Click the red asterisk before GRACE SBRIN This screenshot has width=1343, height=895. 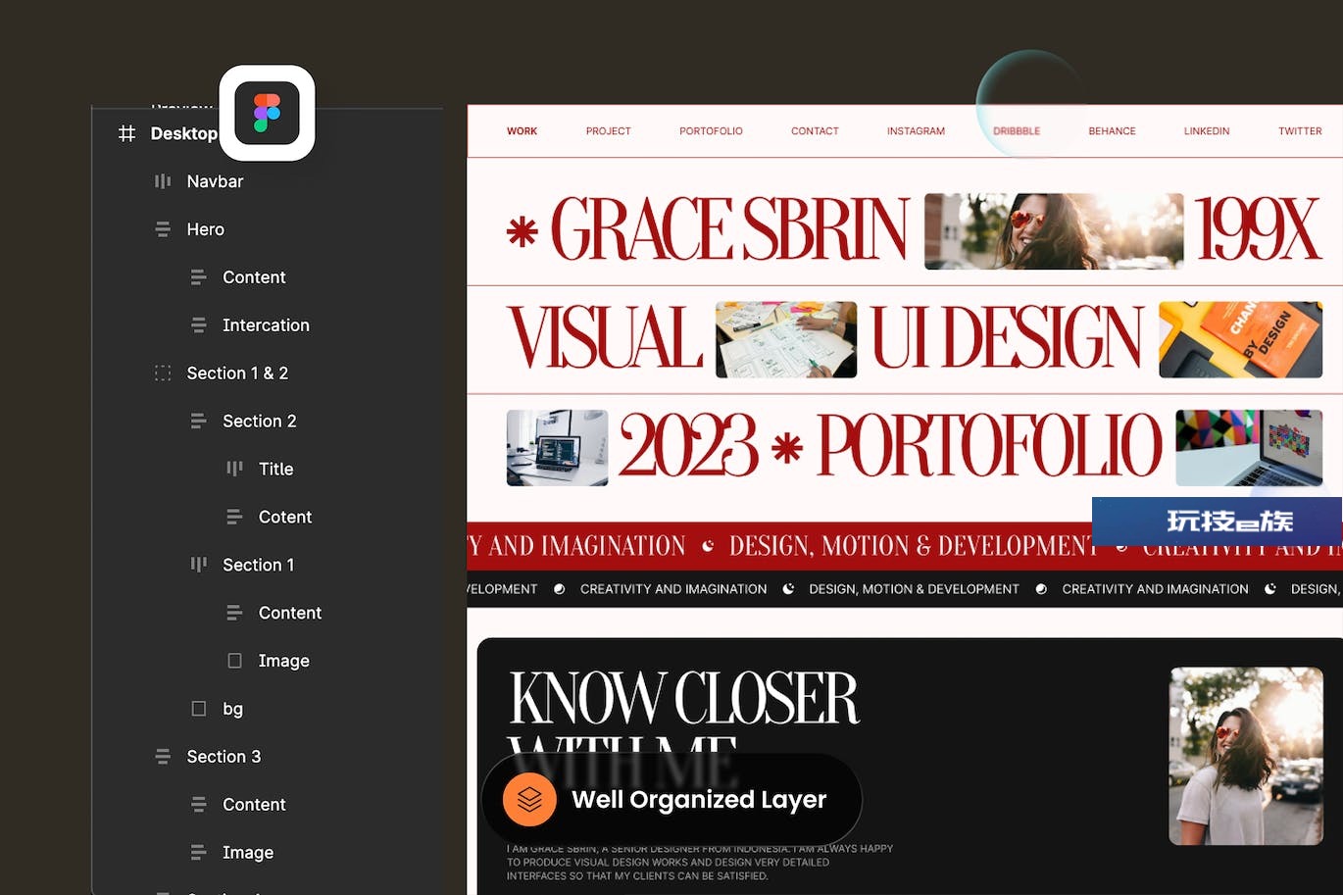(x=522, y=232)
